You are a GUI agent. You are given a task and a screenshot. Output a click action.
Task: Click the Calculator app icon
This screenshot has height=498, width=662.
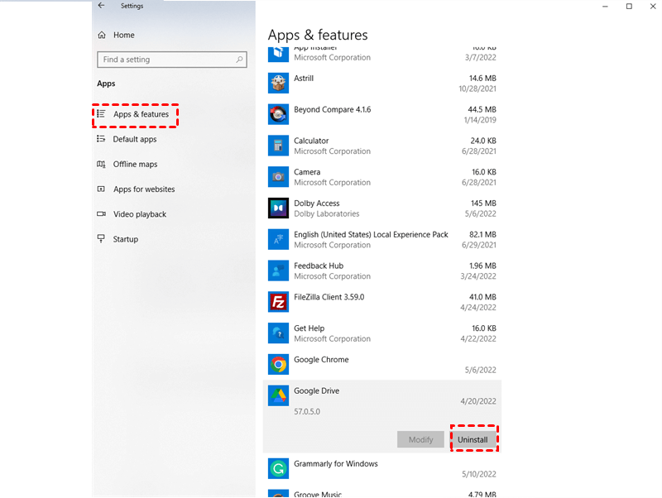pyautogui.click(x=278, y=146)
